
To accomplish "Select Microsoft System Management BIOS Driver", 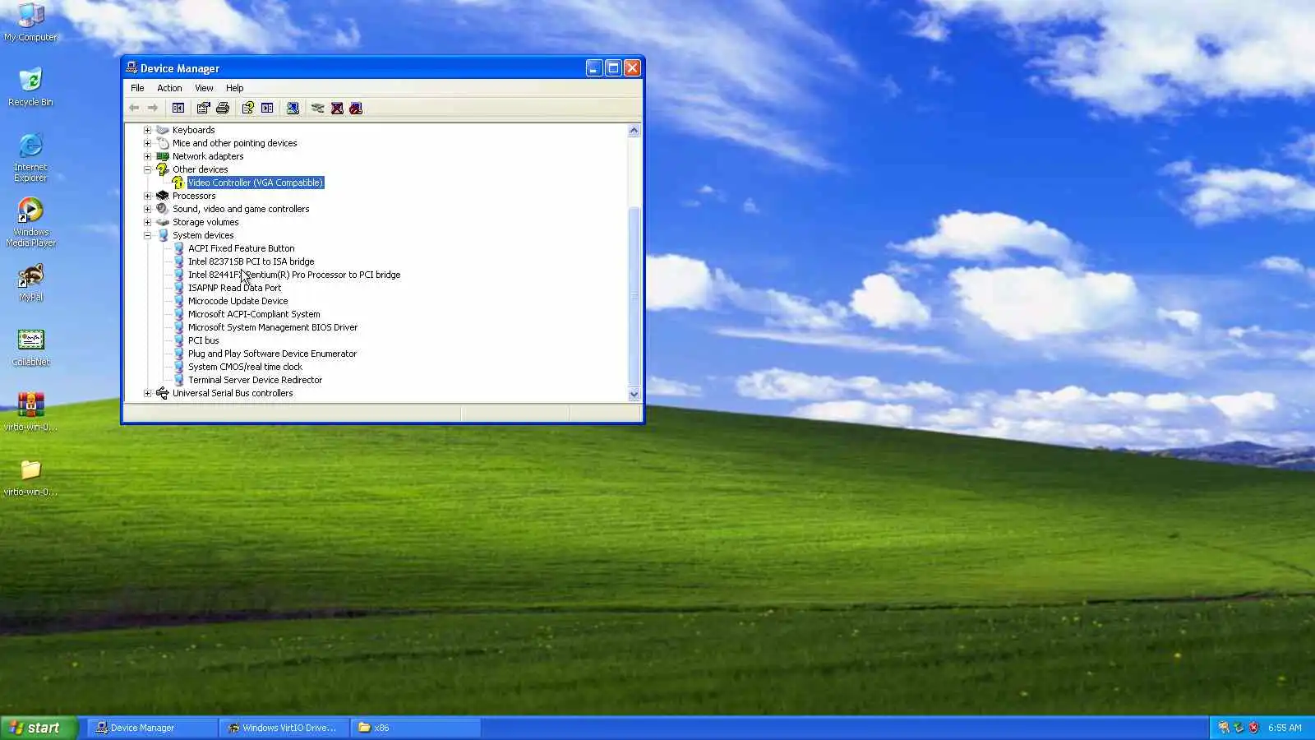I will click(x=273, y=327).
